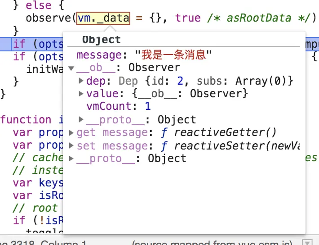Click the Object header in the popup
The image size is (319, 245).
tap(102, 40)
